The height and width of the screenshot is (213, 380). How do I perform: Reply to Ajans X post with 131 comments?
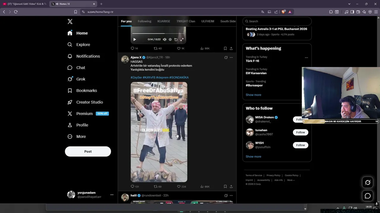pos(135,187)
